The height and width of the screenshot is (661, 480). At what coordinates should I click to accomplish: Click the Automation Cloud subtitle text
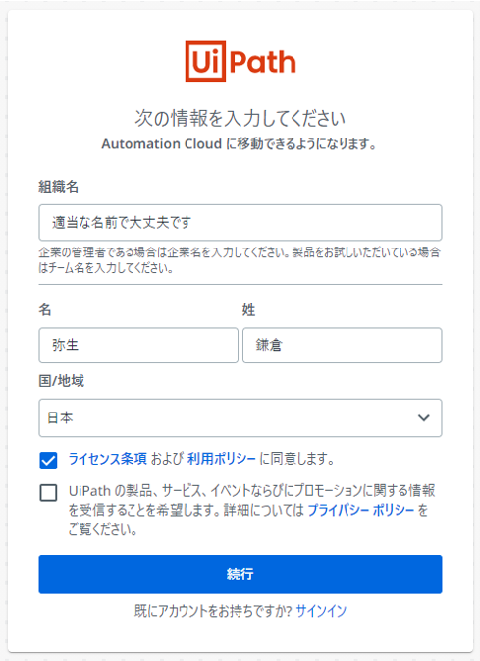click(x=239, y=144)
